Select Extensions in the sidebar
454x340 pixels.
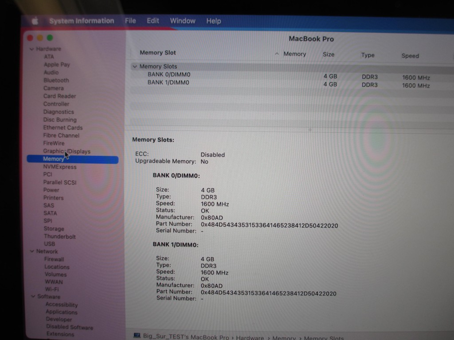[60, 334]
